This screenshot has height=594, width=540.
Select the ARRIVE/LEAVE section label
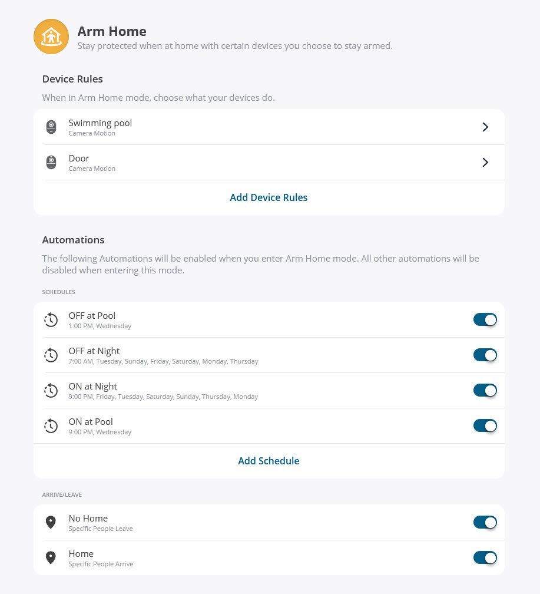coord(62,494)
